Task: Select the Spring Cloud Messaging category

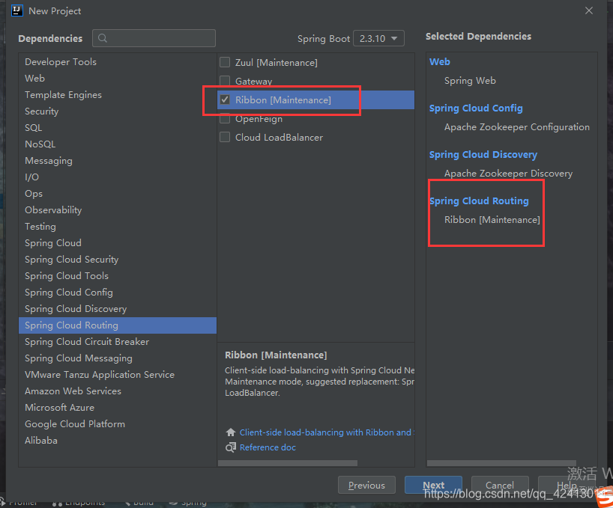Action: coord(118,358)
